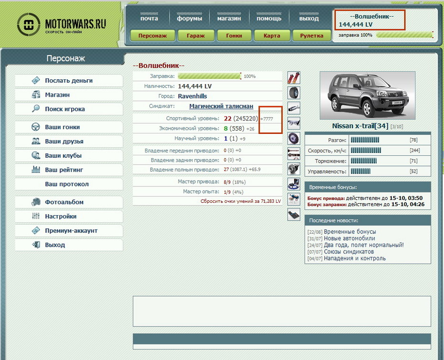Open Ваш протокол in the sidebar
Image resolution: width=444 pixels, height=360 pixels.
click(69, 184)
